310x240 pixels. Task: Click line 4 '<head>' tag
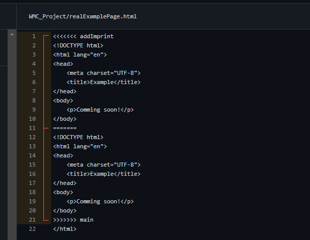coord(63,64)
